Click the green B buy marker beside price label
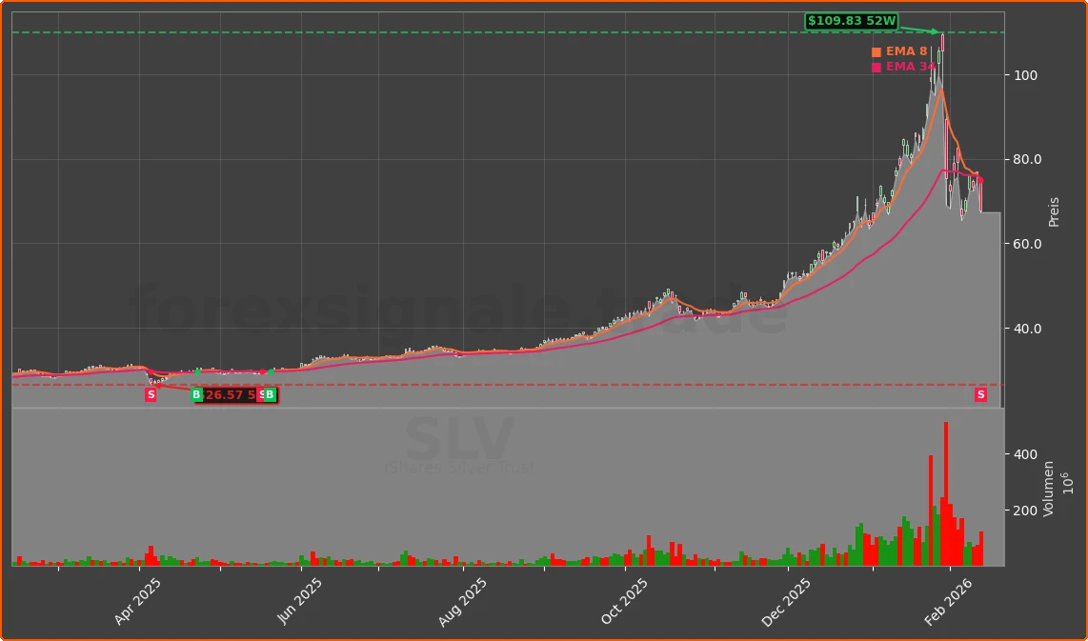 (x=196, y=394)
